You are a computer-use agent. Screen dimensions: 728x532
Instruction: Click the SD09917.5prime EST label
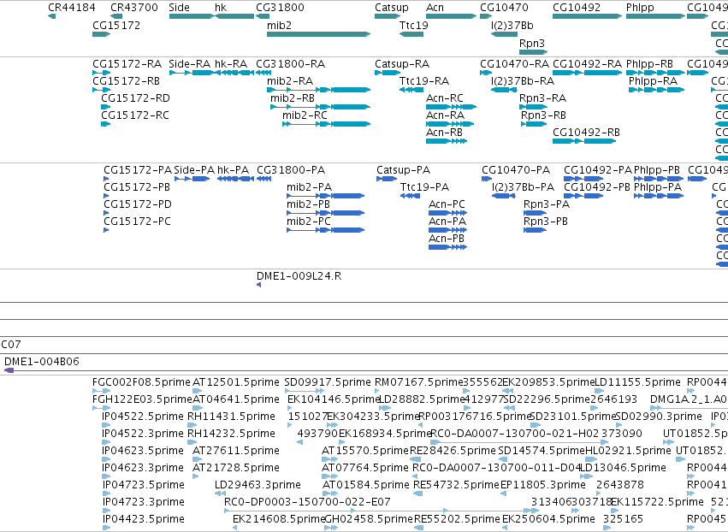(328, 382)
